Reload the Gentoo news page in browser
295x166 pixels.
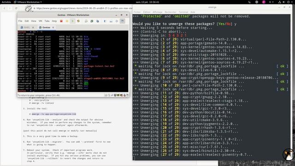click(x=16, y=8)
